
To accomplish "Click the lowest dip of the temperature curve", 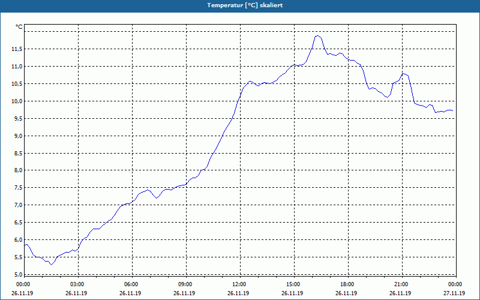I will [51, 265].
